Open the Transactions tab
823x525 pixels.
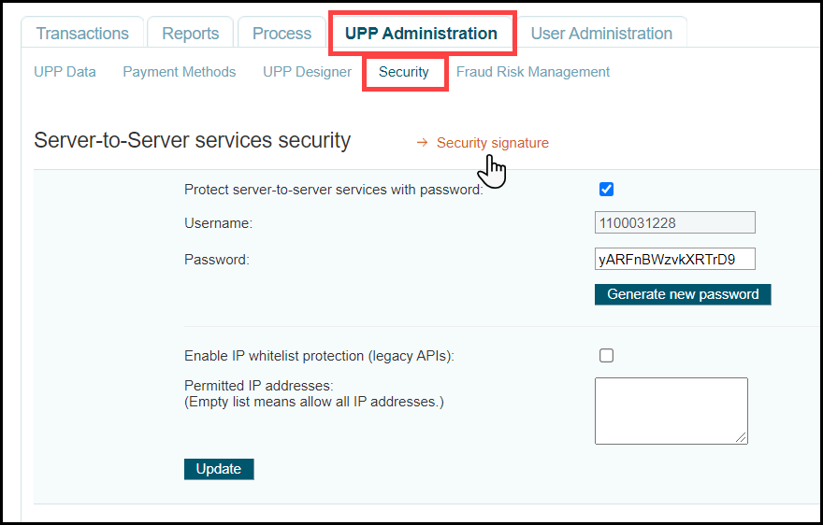82,34
